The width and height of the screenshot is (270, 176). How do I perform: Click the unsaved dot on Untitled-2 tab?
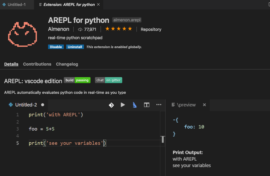[43, 105]
